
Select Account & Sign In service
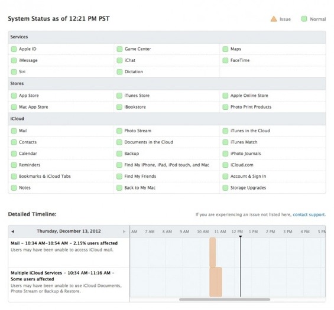248,176
